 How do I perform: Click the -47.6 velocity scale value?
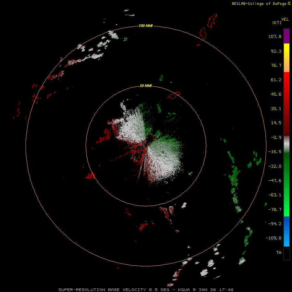275,181
